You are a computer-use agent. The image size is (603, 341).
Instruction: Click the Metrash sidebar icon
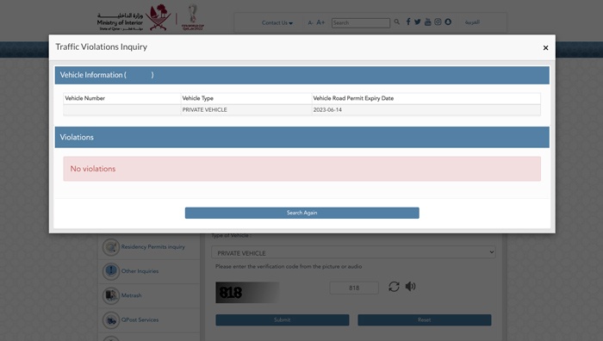point(111,295)
